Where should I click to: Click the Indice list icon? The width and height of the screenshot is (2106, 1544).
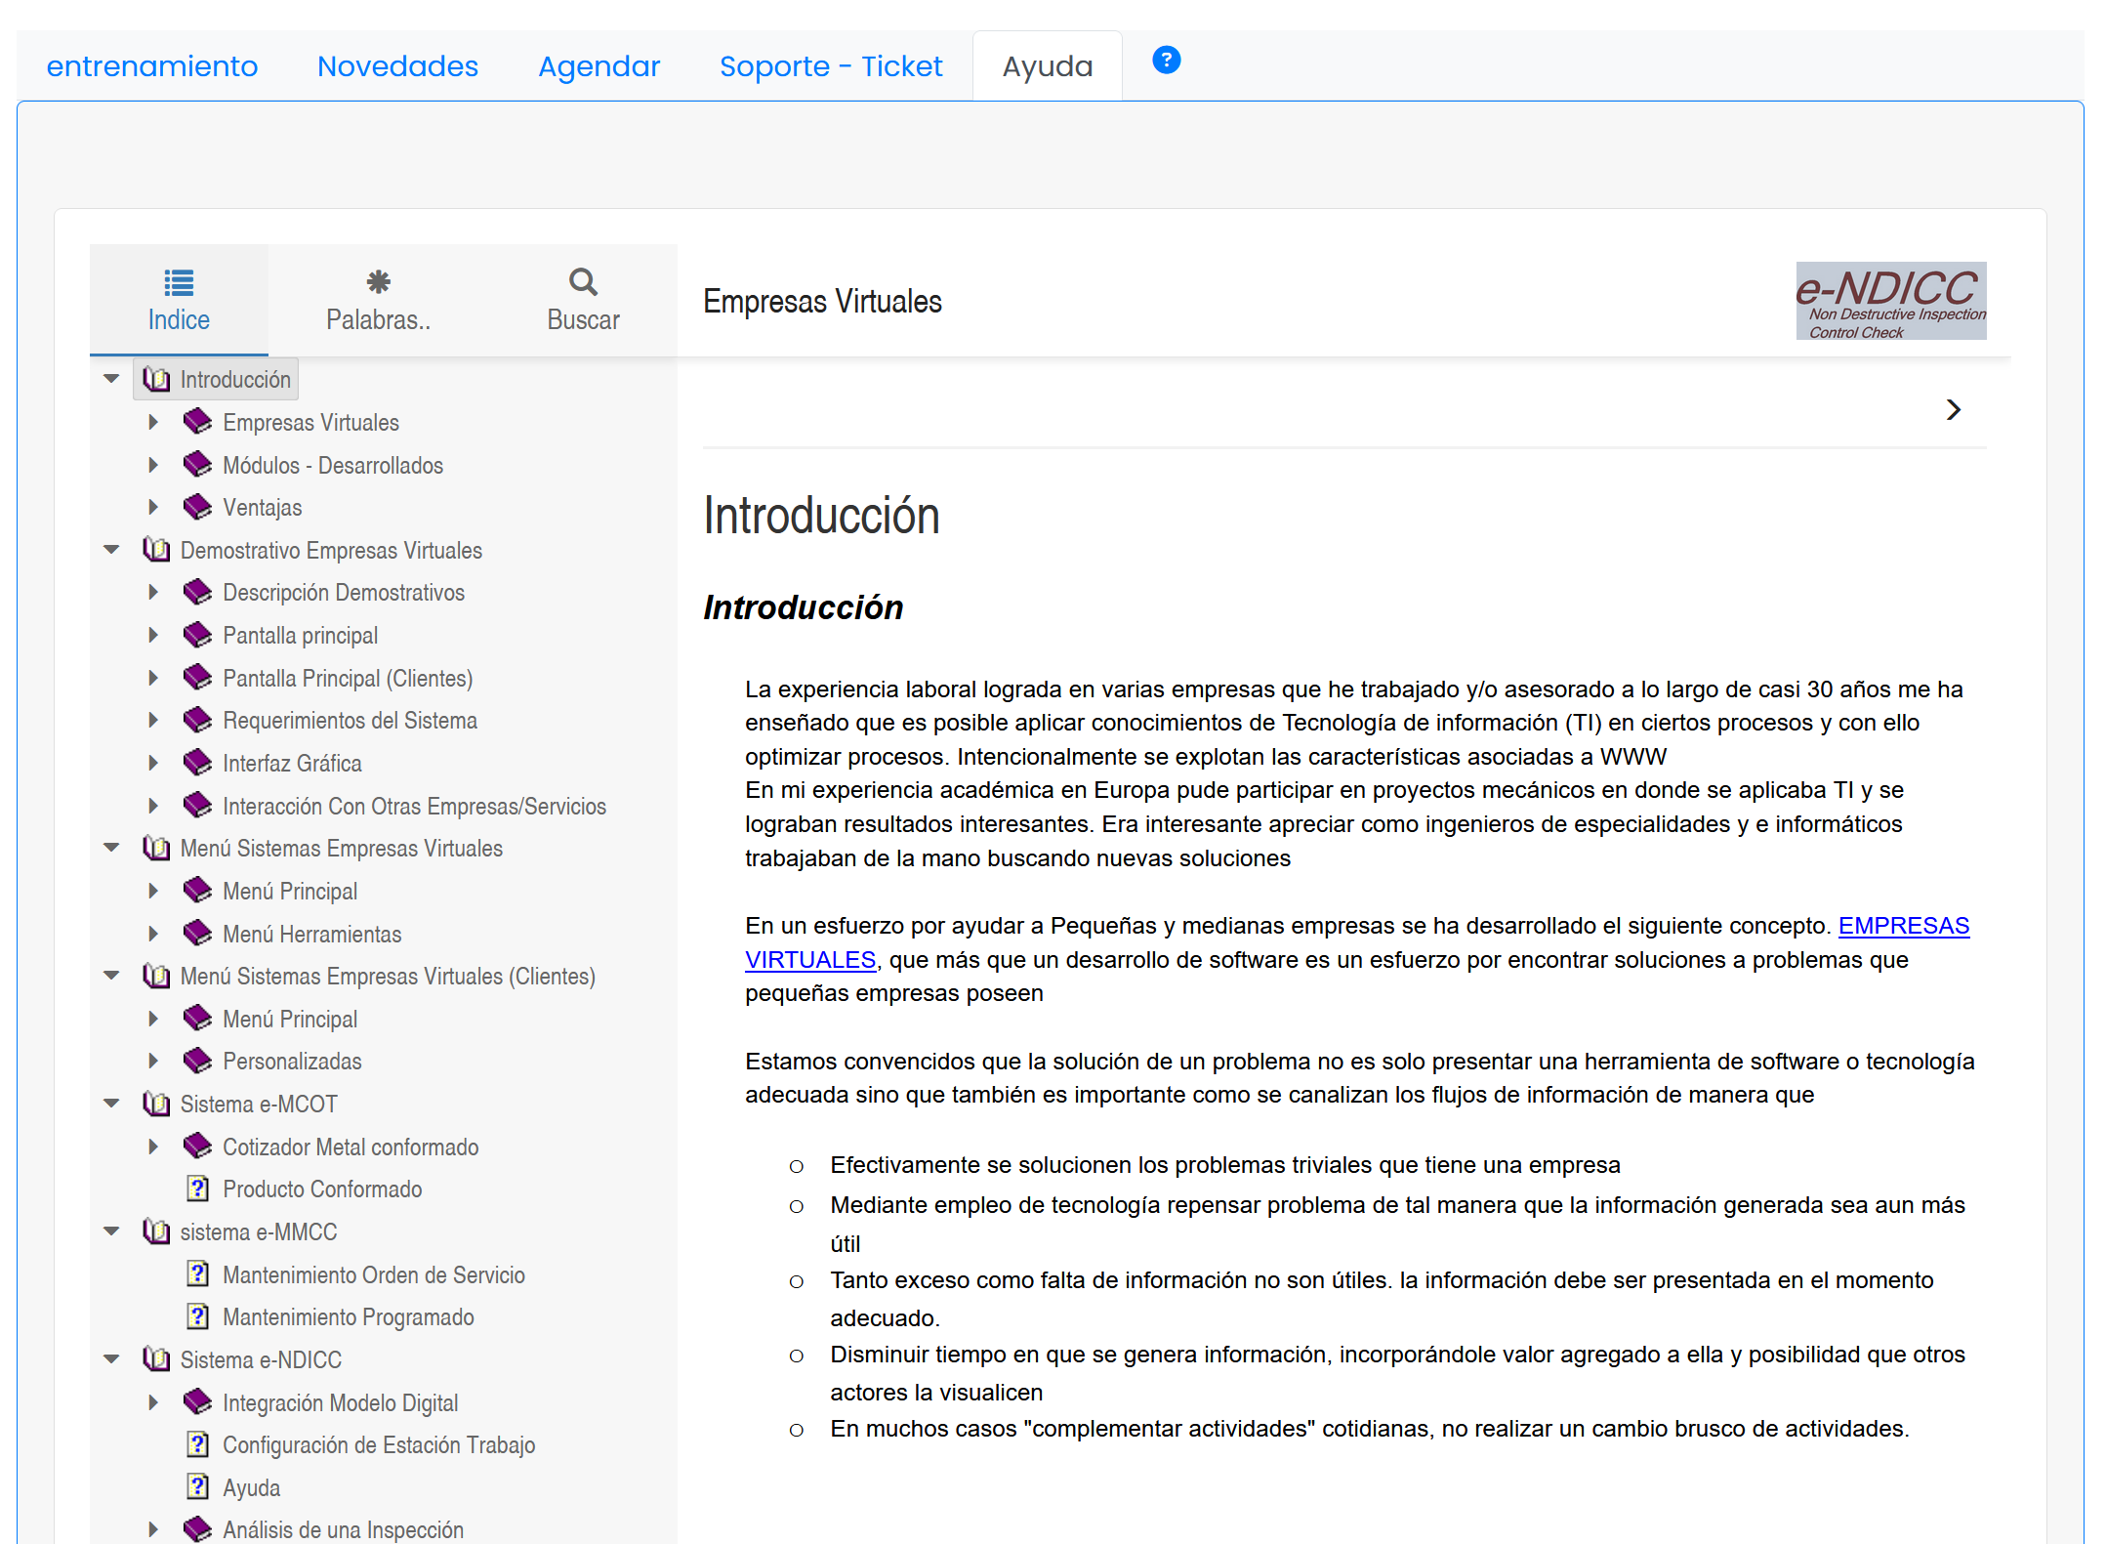pos(179,282)
